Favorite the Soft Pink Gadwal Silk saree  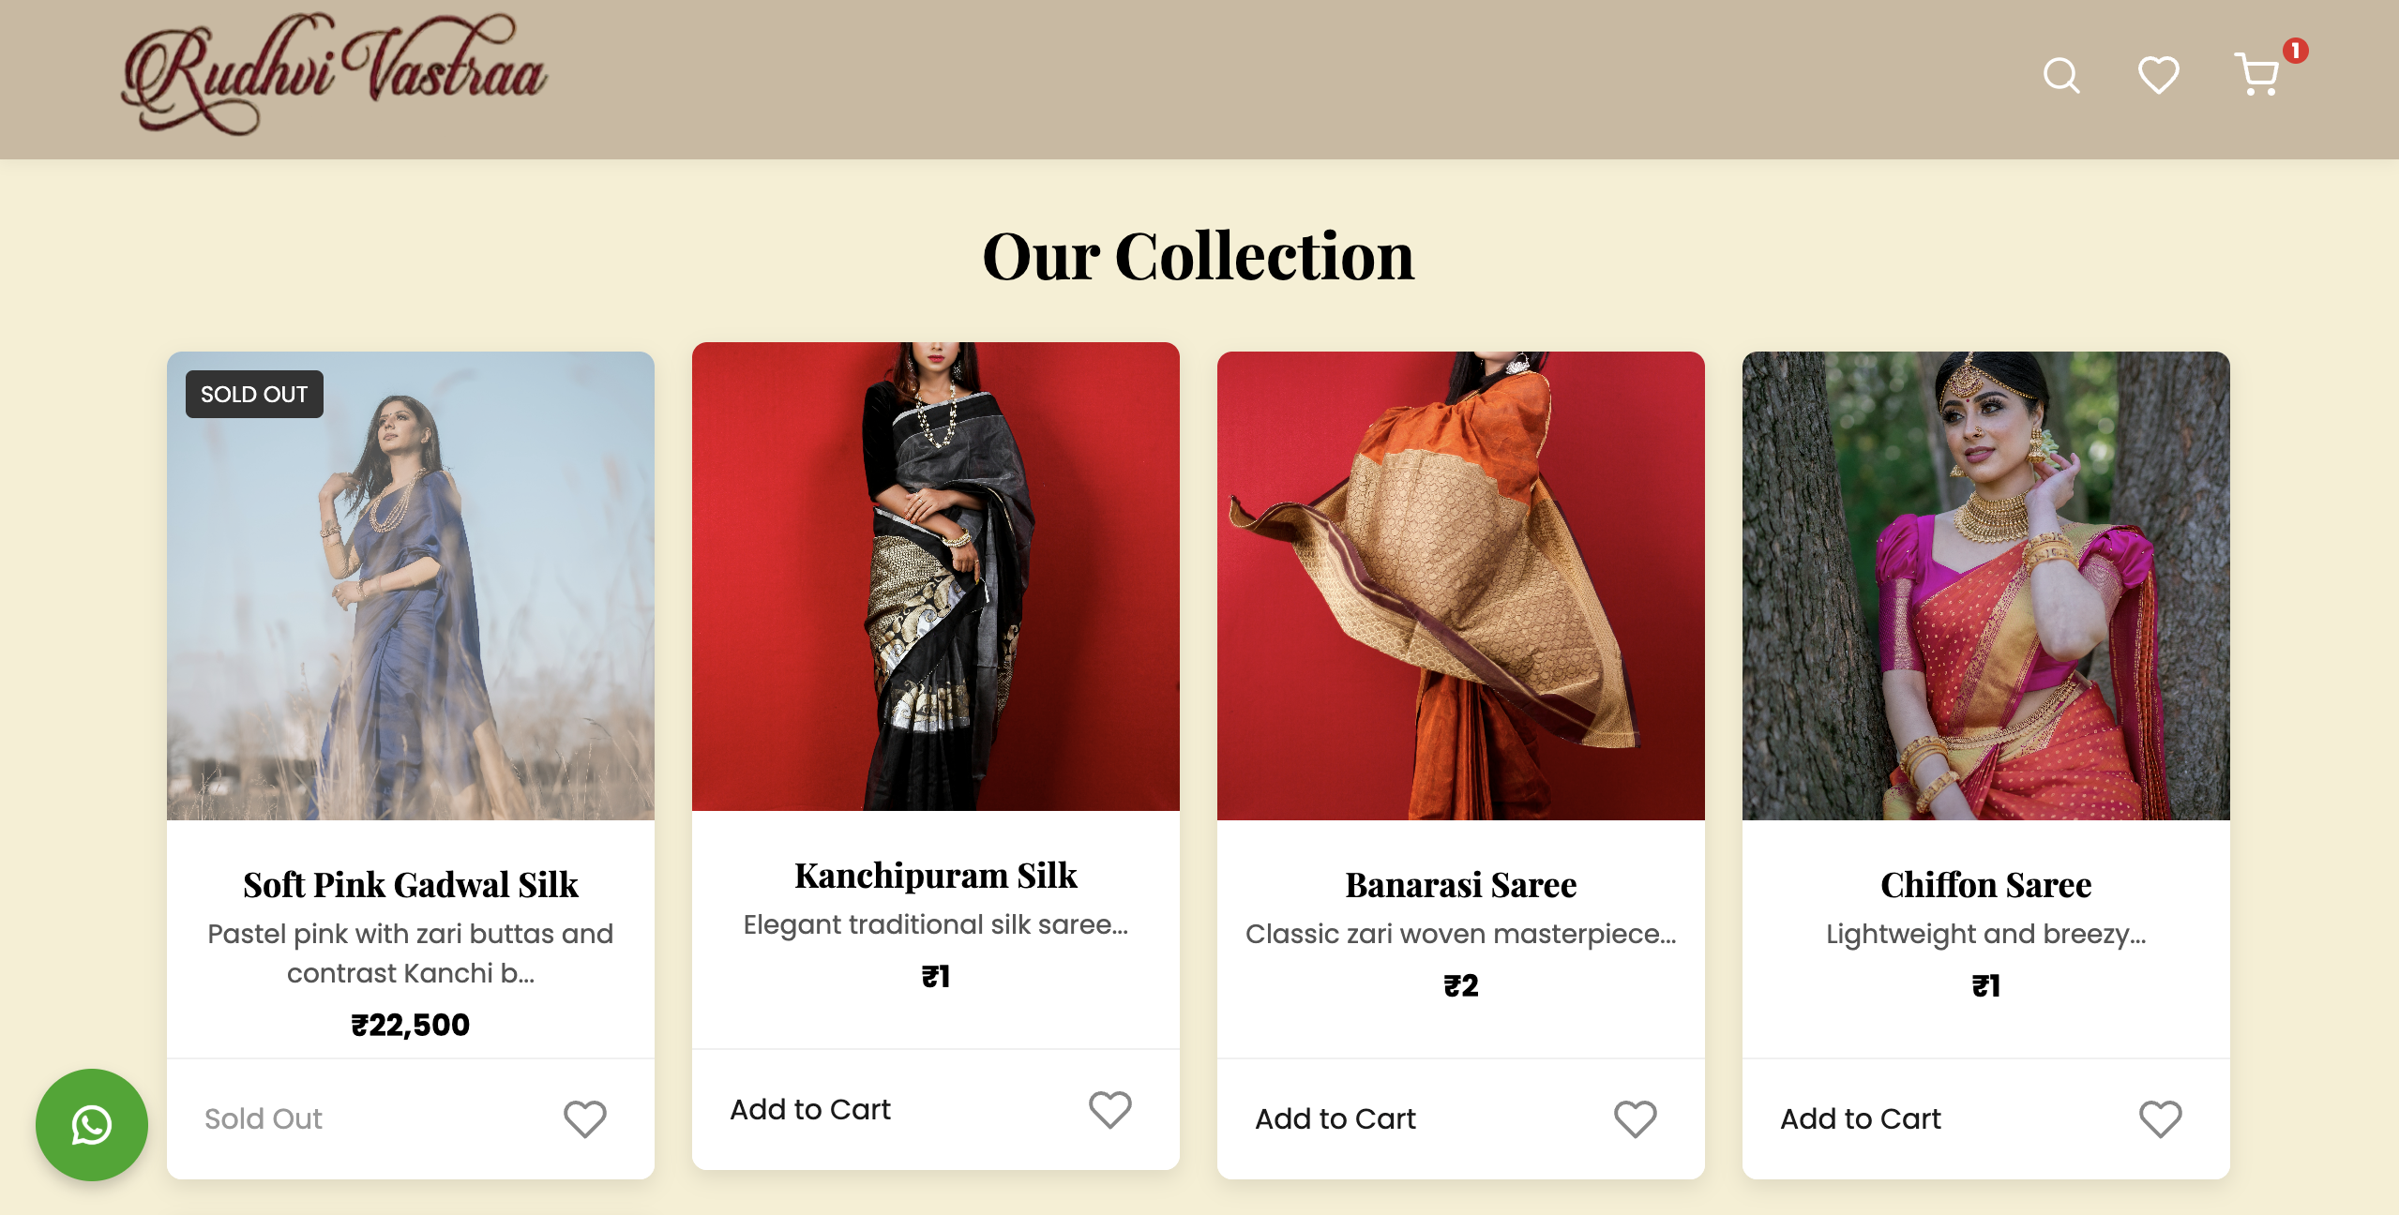point(584,1118)
